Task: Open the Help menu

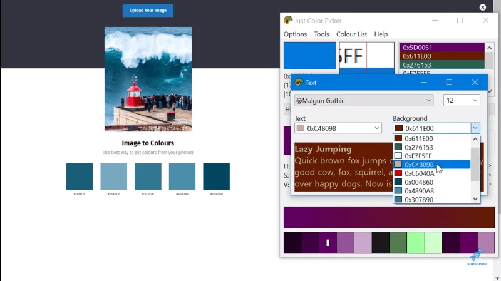Action: tap(381, 34)
